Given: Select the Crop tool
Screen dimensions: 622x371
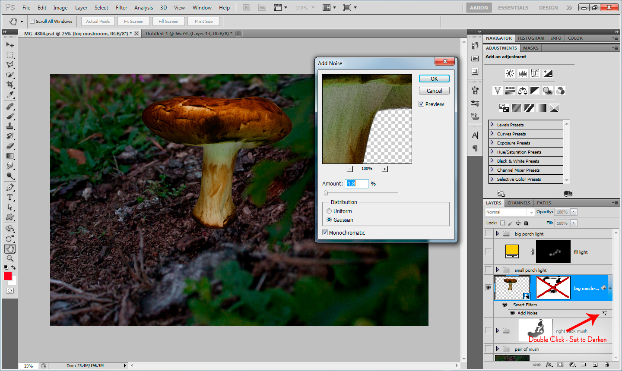Looking at the screenshot, I should pyautogui.click(x=10, y=85).
